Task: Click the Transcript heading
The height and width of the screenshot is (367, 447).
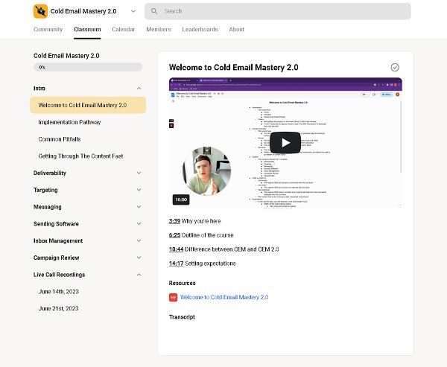Action: (182, 317)
